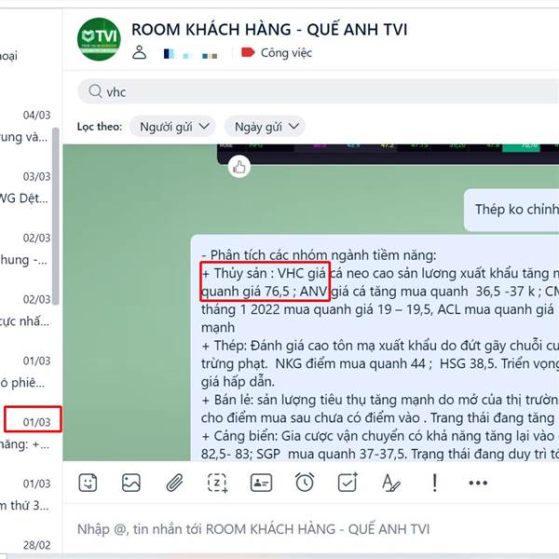
Task: Click the reminder alarm clock icon
Action: (x=305, y=483)
